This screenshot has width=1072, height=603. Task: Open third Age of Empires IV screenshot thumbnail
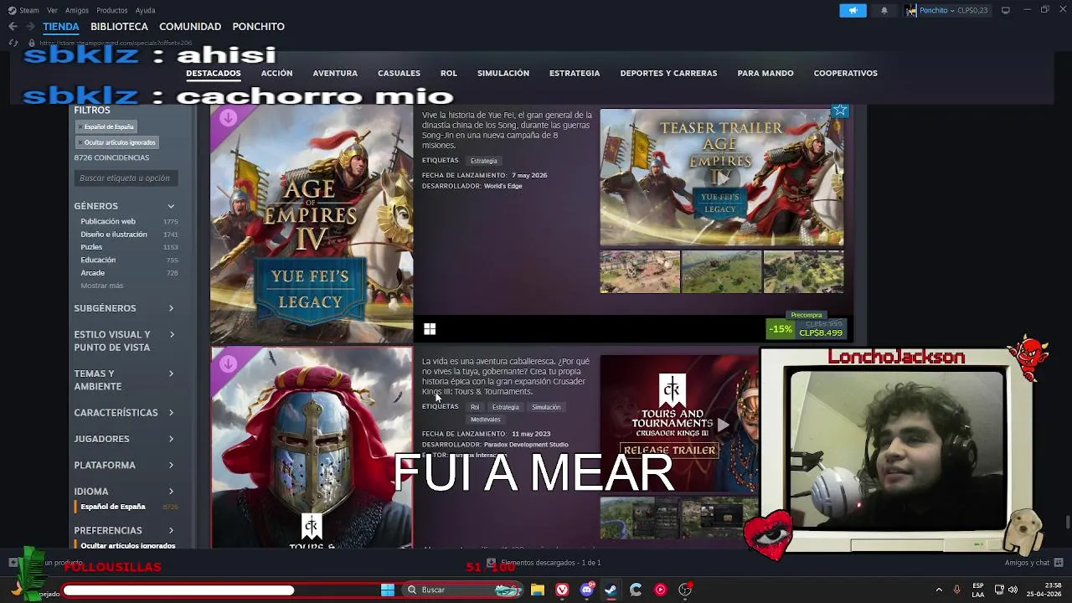click(803, 271)
